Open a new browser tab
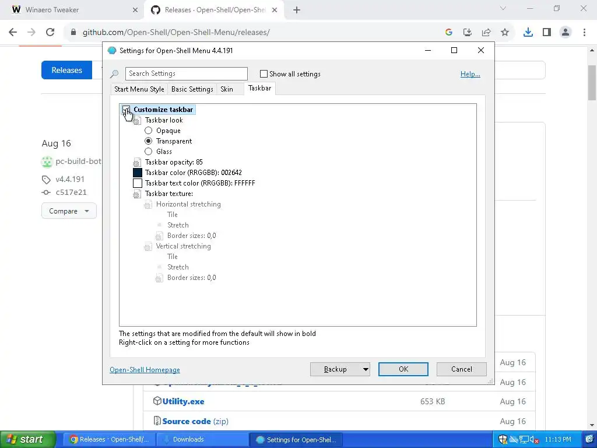 (297, 10)
